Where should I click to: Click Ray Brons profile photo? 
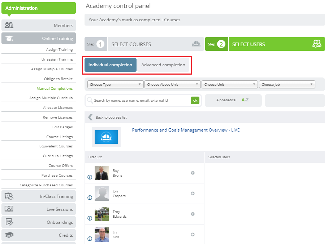pos(102,173)
